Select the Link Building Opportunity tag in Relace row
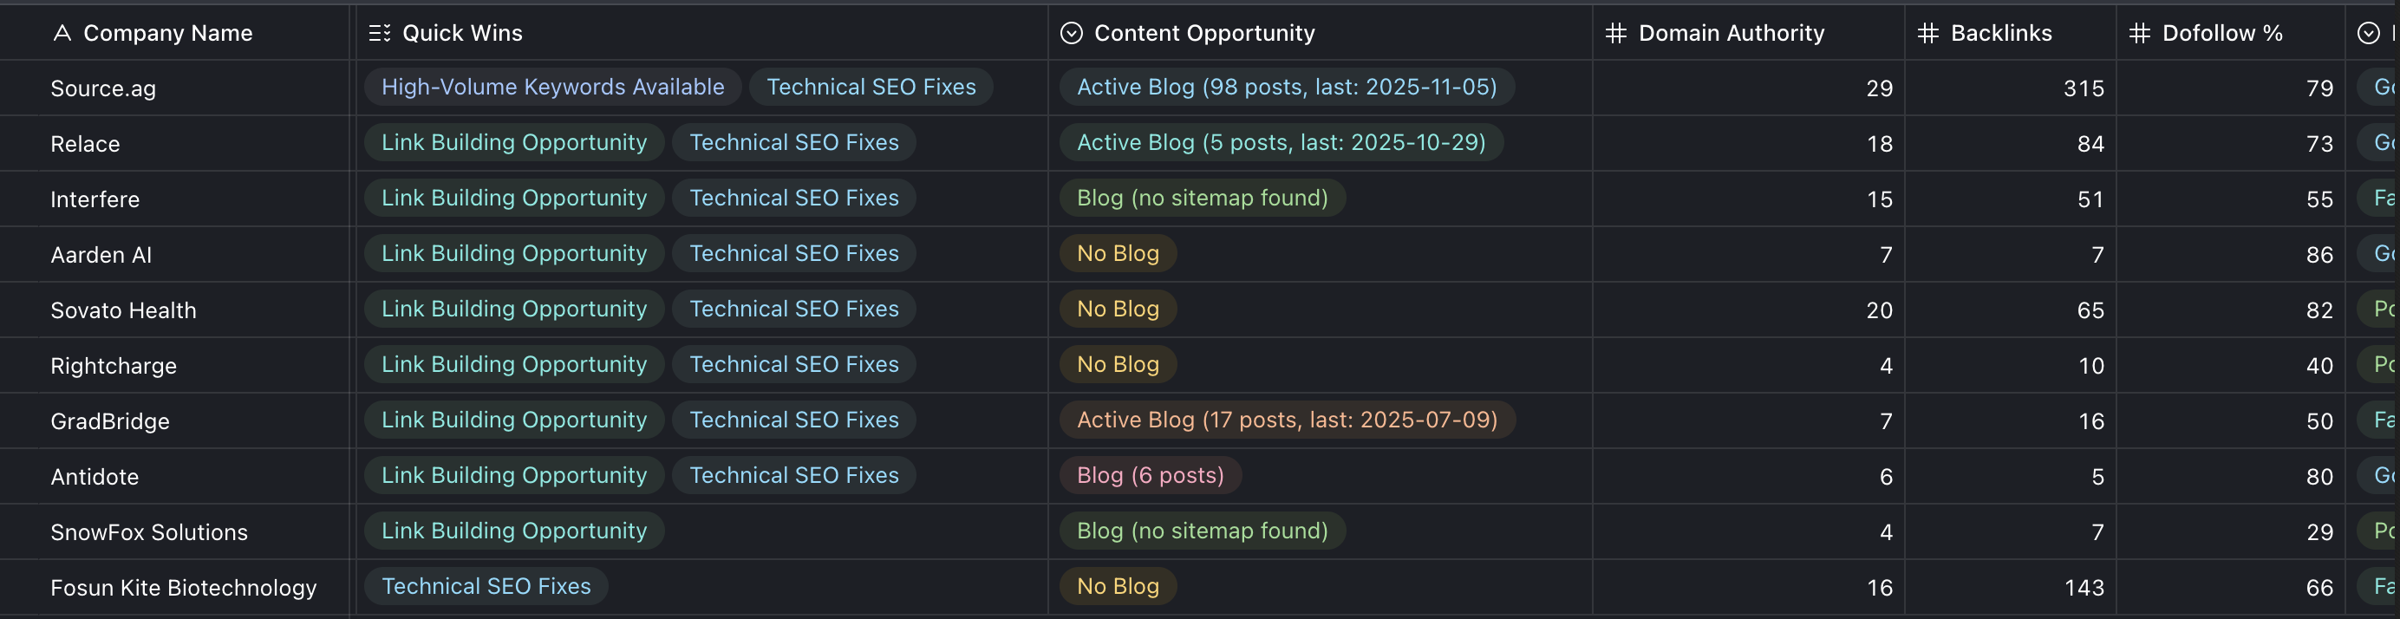Screen dimensions: 2400x619 [513, 141]
